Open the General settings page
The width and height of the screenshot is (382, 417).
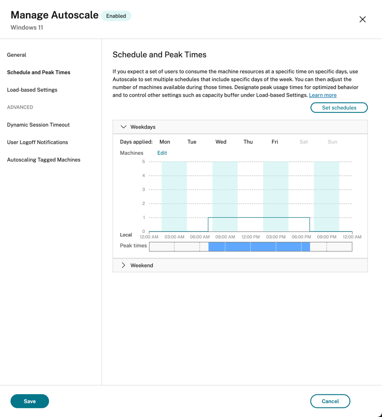click(17, 55)
